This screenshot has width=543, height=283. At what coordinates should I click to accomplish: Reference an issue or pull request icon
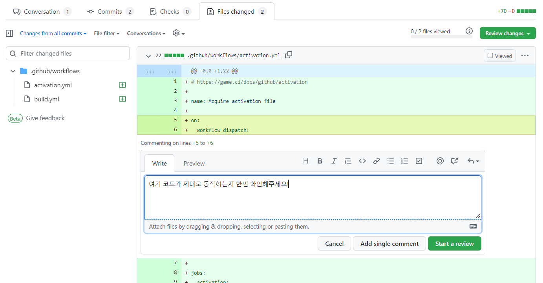point(454,161)
